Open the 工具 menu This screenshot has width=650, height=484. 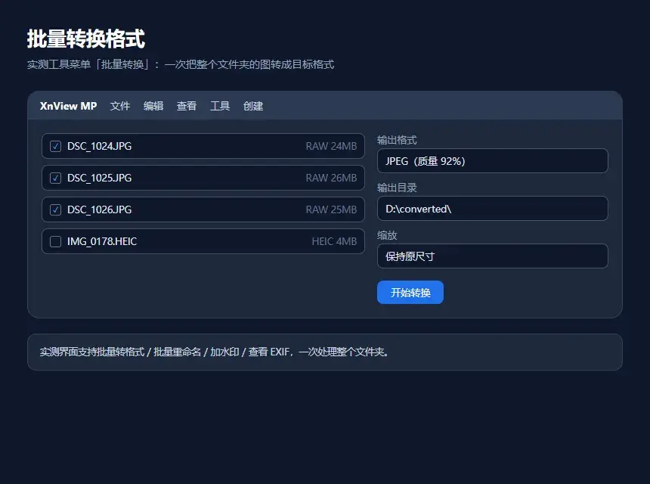click(220, 106)
